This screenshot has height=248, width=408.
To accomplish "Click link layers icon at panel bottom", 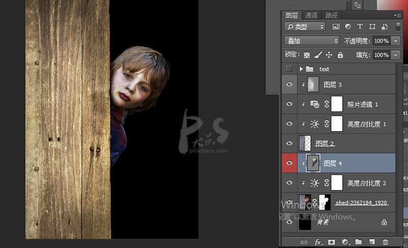I will click(303, 242).
